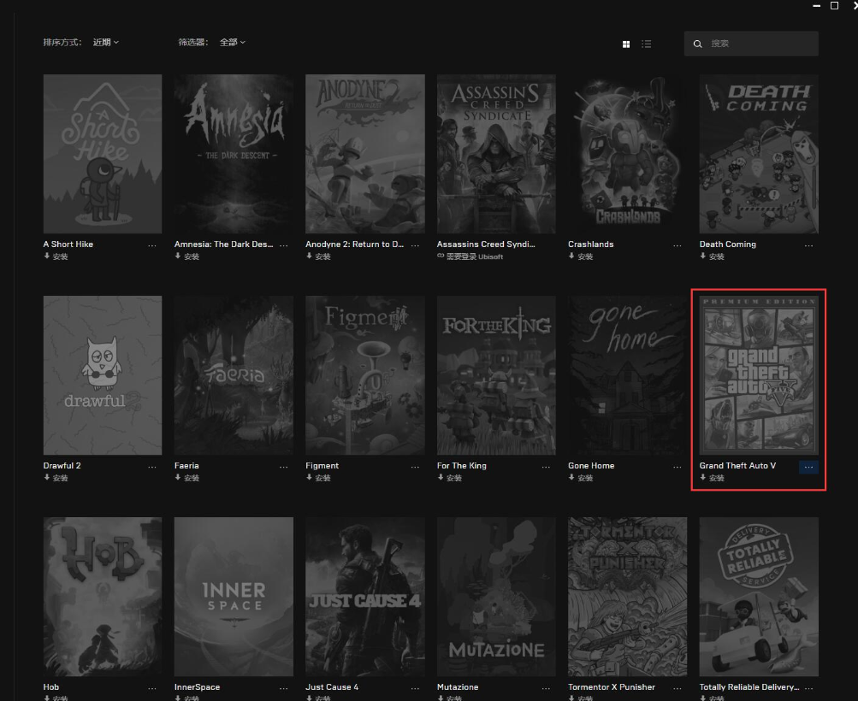
Task: Select the Figment cover art
Action: point(365,375)
